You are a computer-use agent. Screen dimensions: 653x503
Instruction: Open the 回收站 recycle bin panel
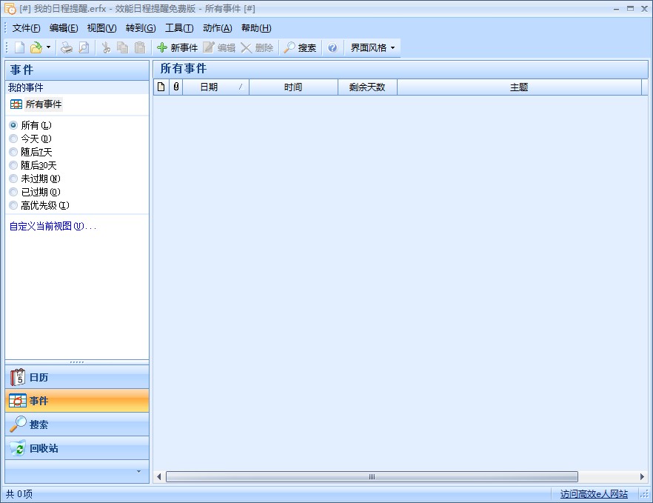[77, 448]
